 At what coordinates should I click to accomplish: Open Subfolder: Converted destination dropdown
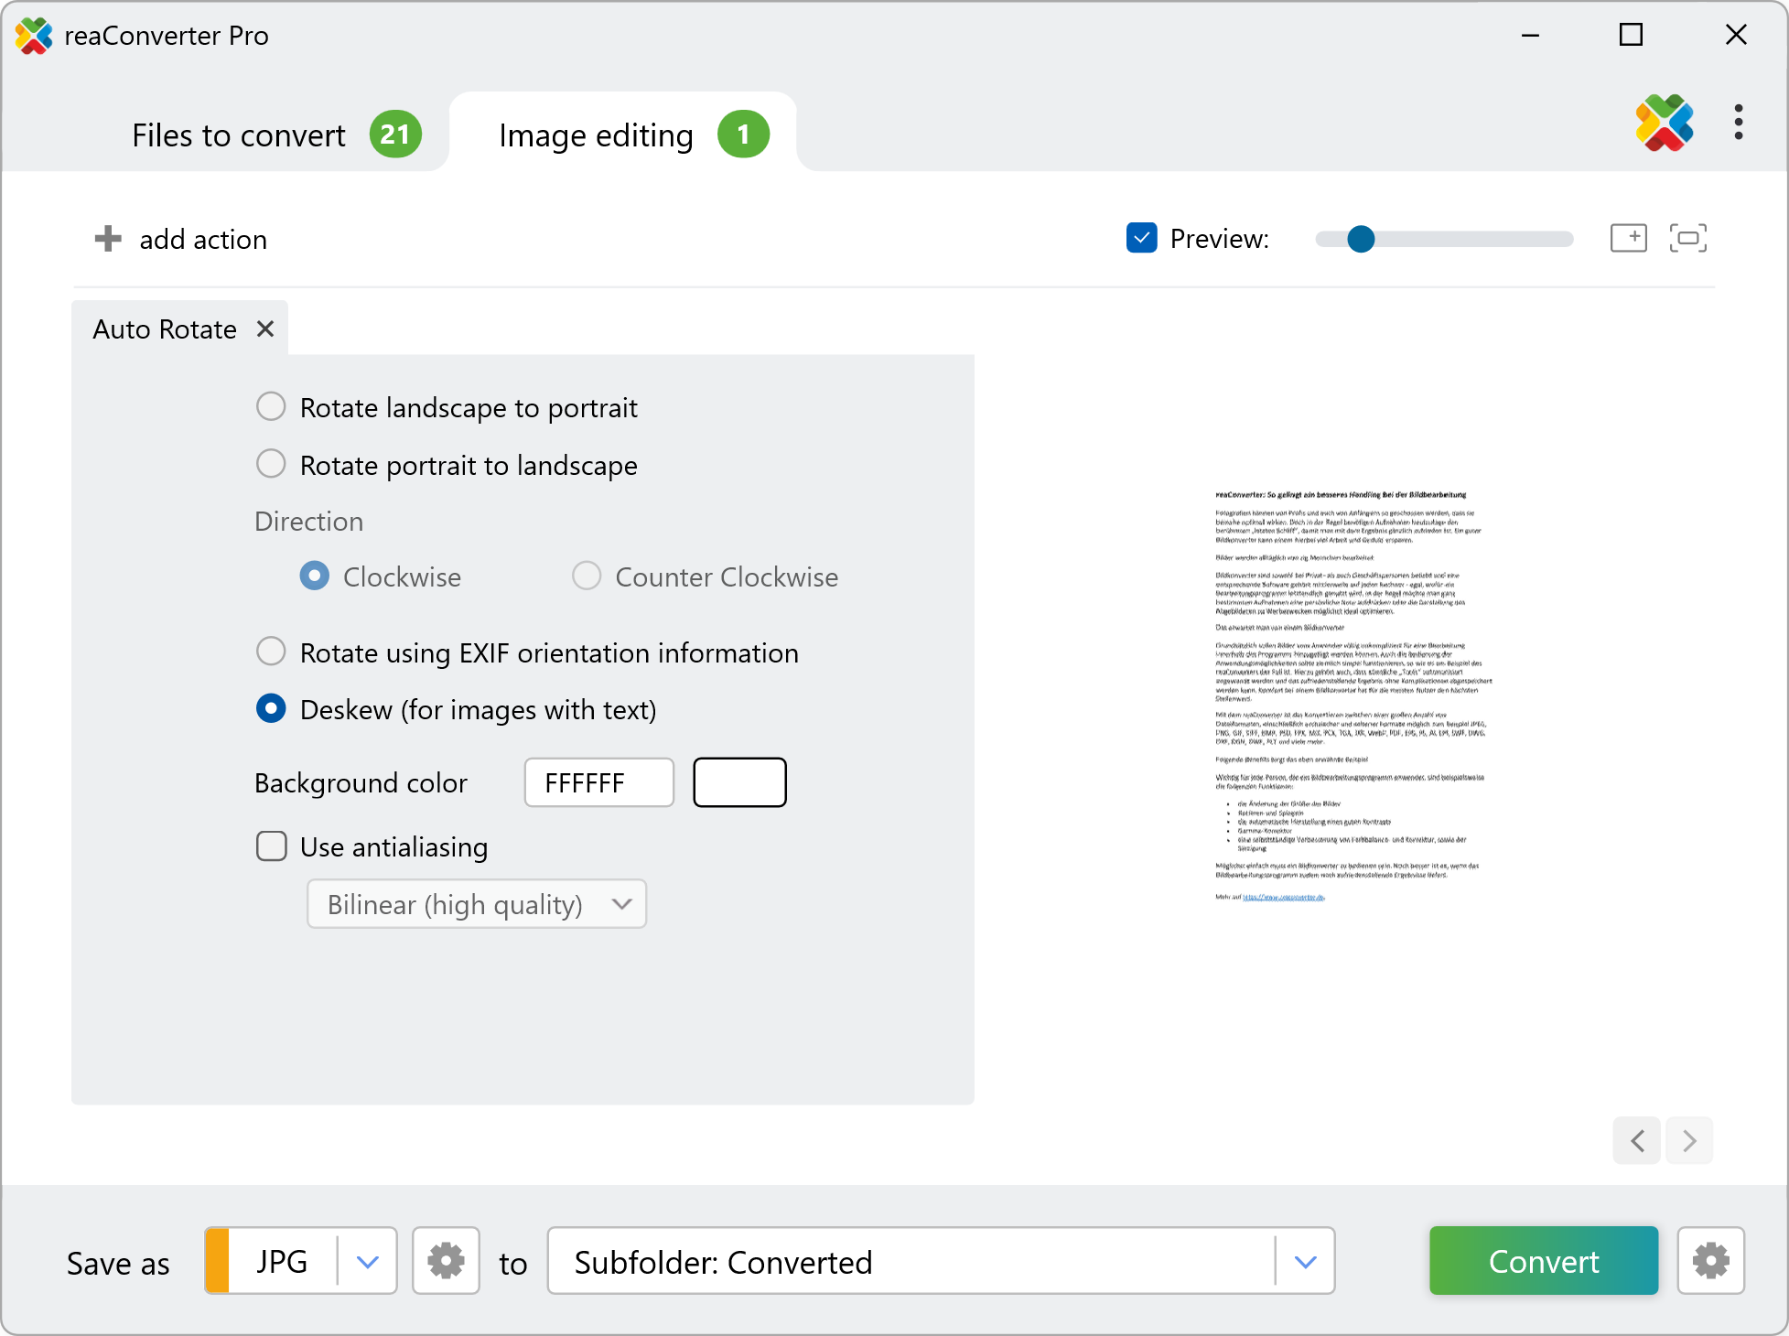pos(1305,1261)
